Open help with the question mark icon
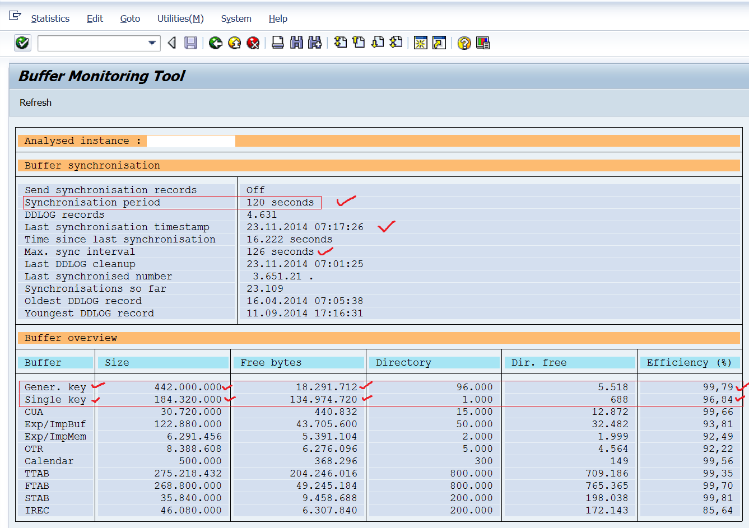The height and width of the screenshot is (528, 749). (464, 43)
